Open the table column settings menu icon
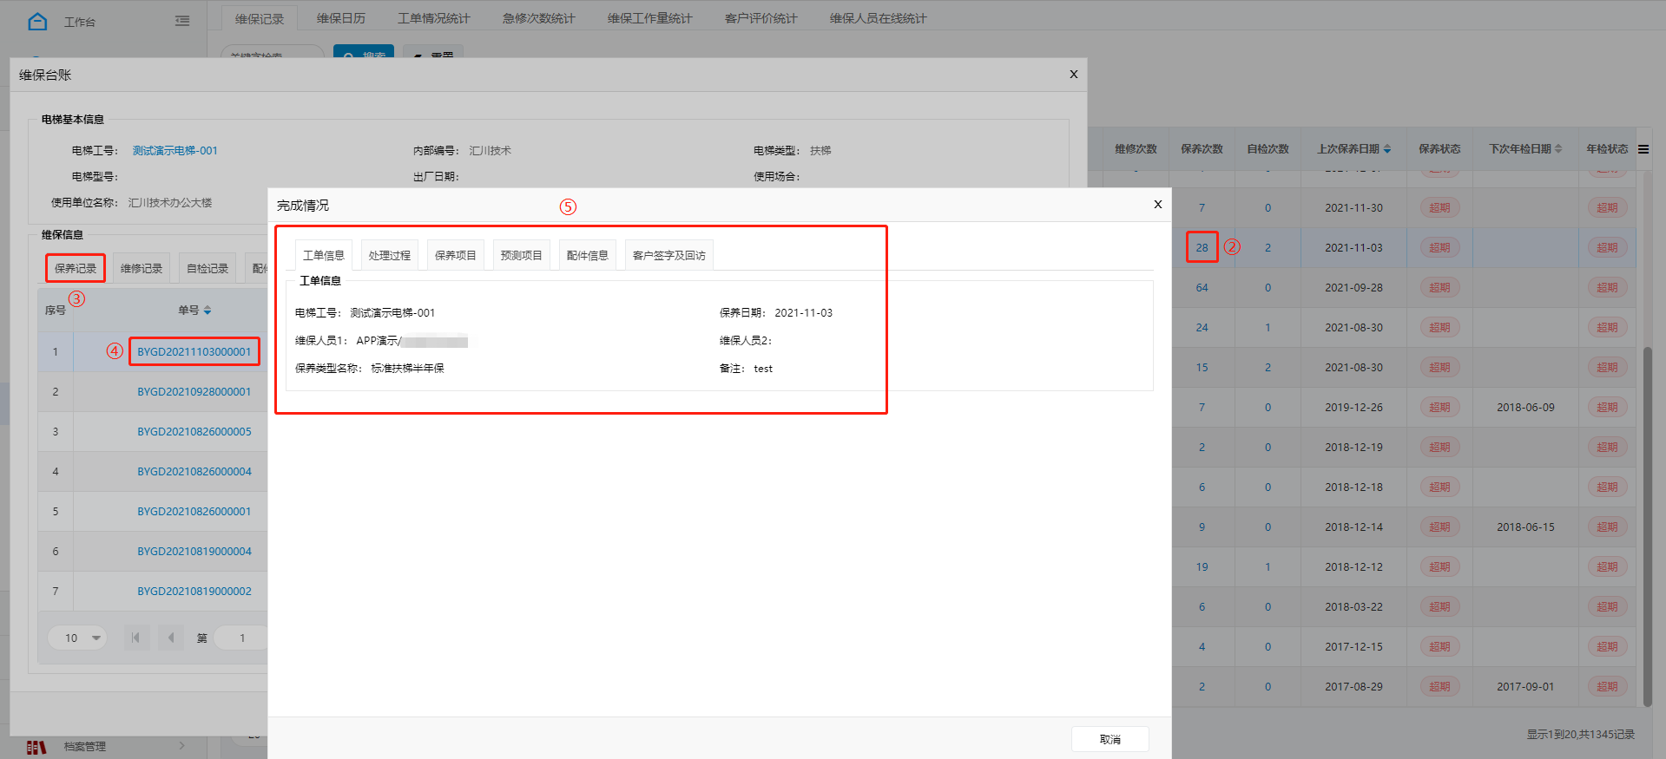This screenshot has width=1666, height=759. (1643, 149)
